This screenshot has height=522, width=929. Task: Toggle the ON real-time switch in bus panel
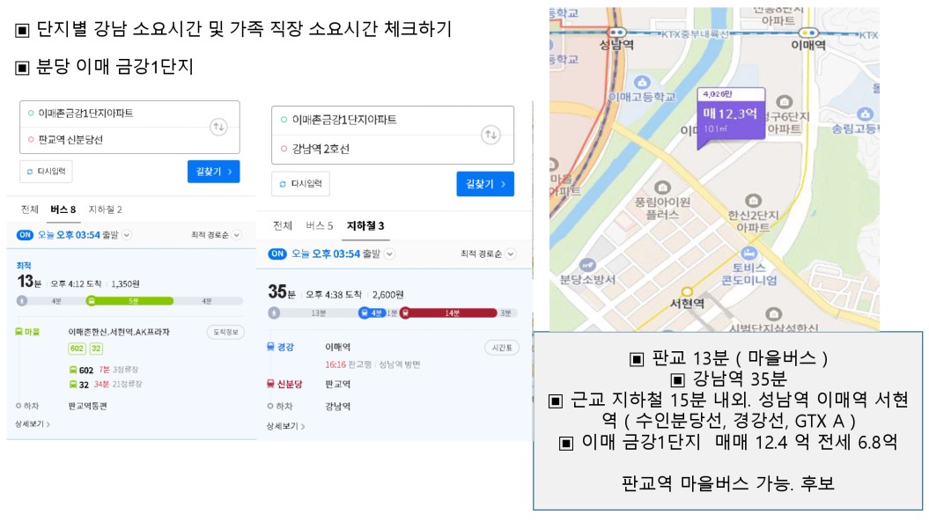pos(25,235)
